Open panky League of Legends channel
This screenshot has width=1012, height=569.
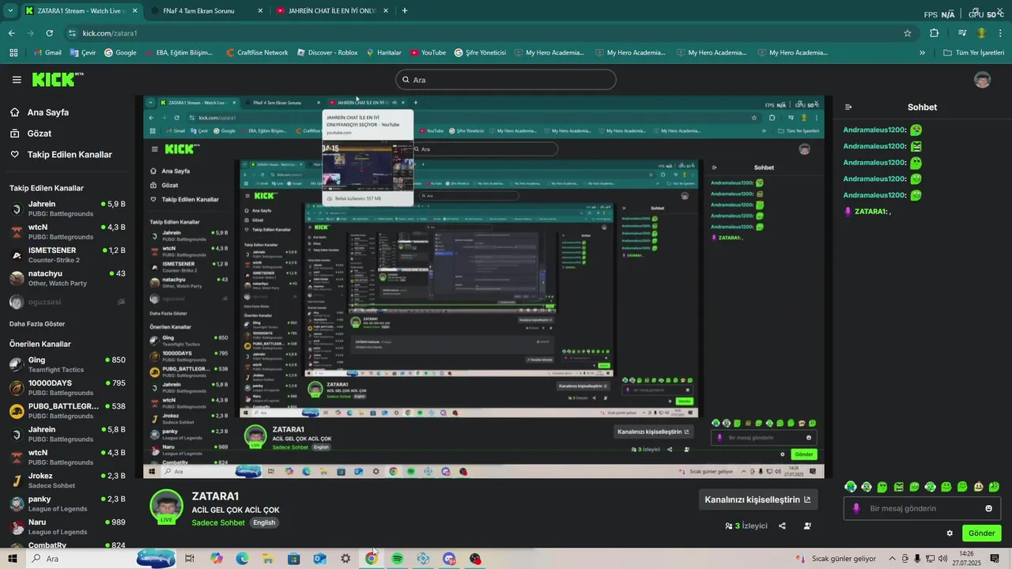pos(67,503)
